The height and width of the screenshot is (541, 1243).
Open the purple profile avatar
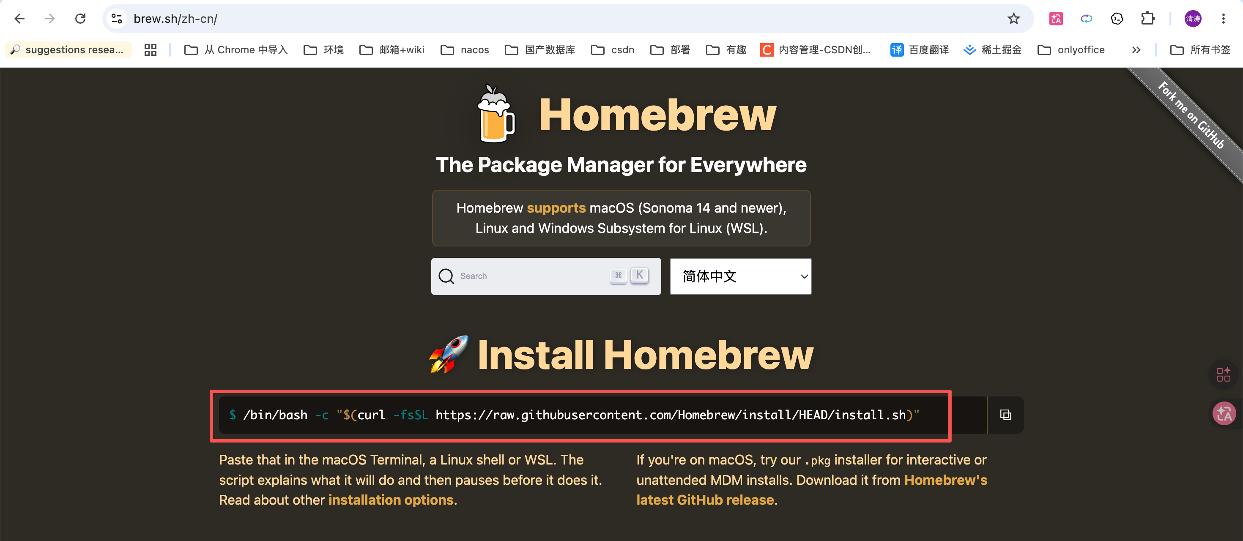tap(1193, 19)
